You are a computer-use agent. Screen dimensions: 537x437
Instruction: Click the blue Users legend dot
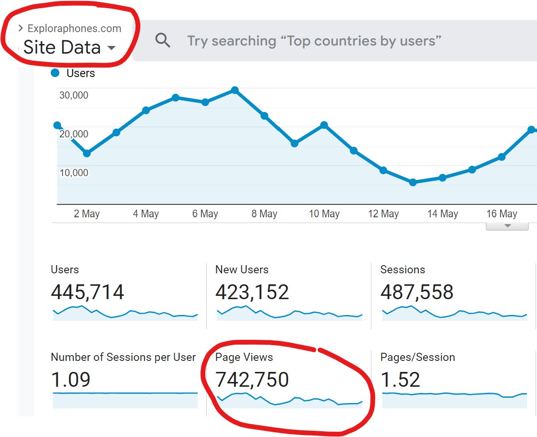click(x=55, y=73)
